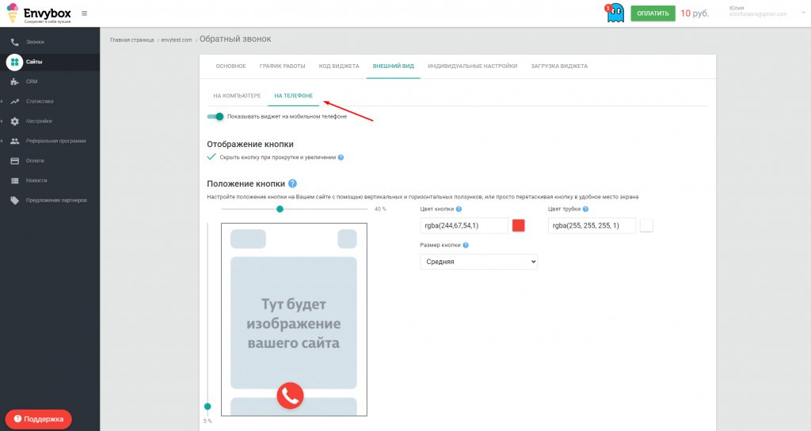811x431 pixels.
Task: Open the CRM puzzle icon in sidebar
Action: tap(15, 81)
